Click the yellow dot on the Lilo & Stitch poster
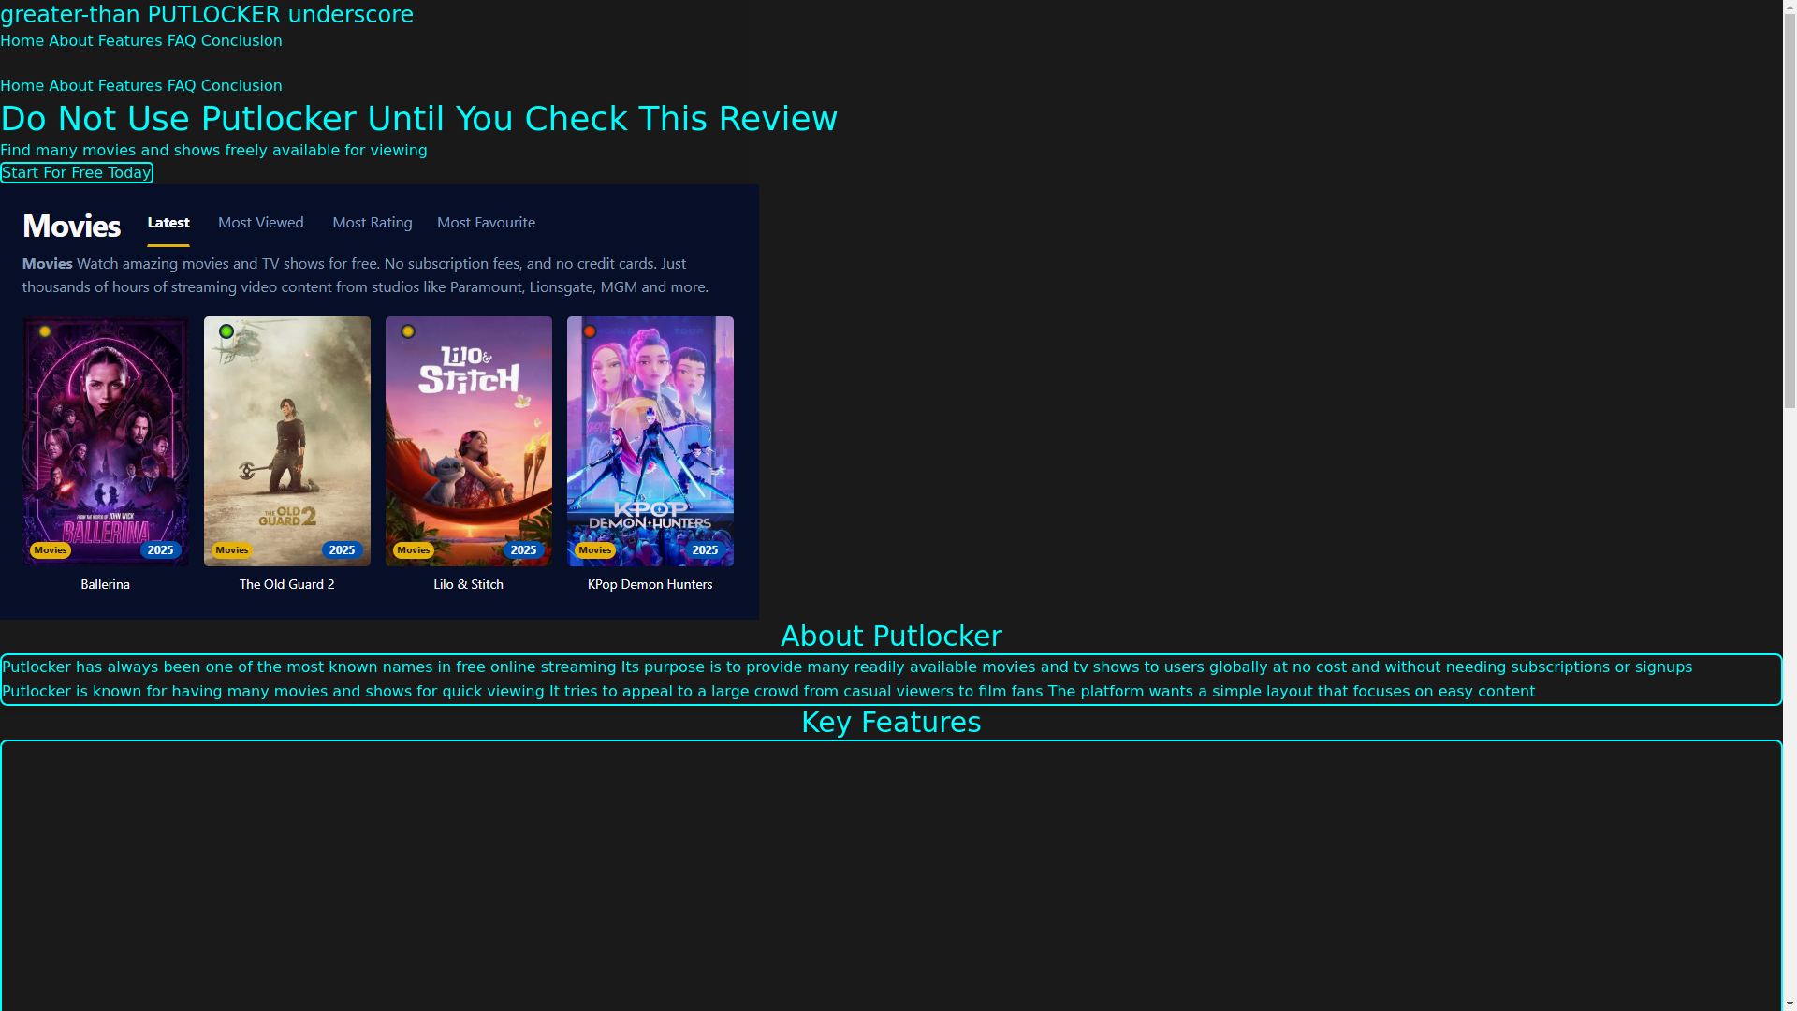Screen dimensions: 1797x1011 408,331
